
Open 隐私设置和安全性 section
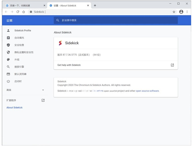[x=25, y=52]
